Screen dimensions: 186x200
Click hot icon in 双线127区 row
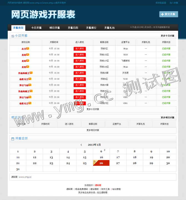coord(28,61)
